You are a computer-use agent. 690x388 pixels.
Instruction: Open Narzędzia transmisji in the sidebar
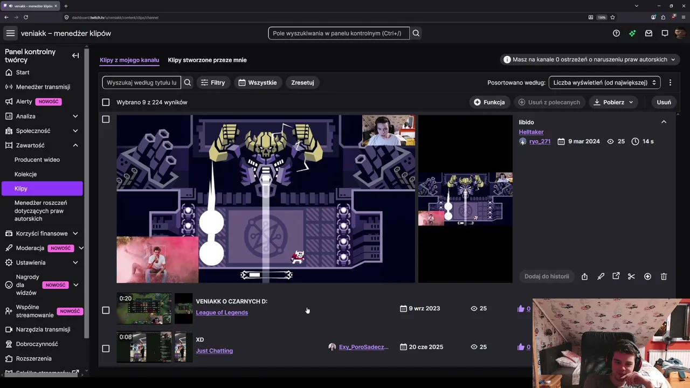[43, 330]
